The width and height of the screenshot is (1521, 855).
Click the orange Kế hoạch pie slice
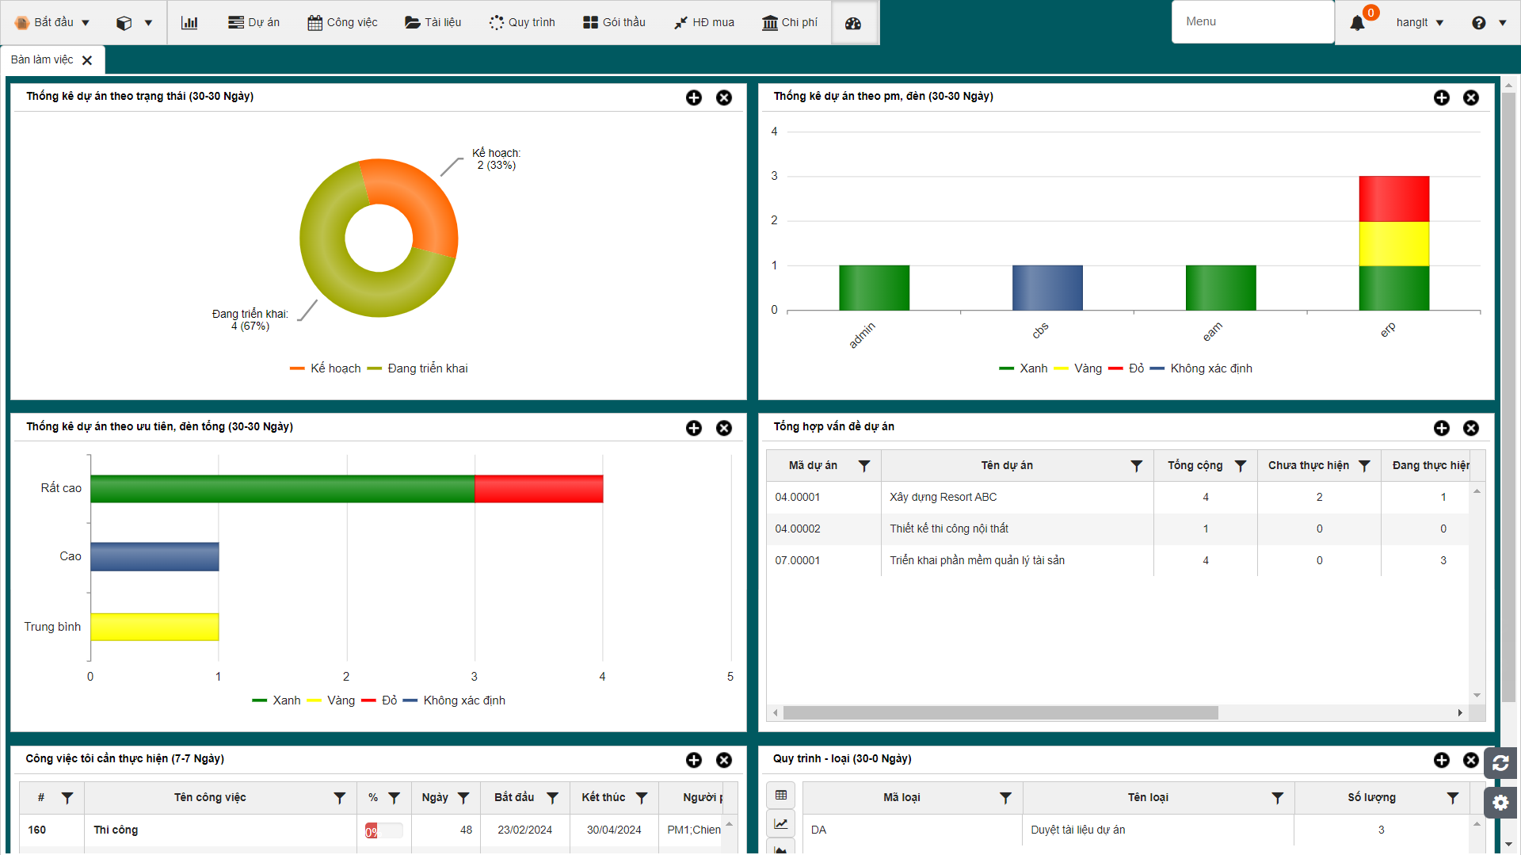click(420, 200)
